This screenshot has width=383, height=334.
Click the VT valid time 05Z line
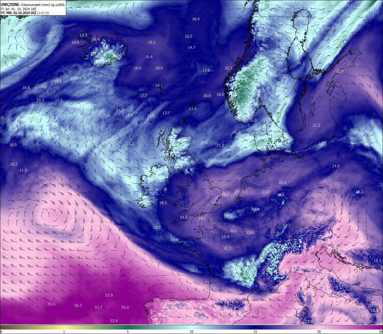[25, 13]
